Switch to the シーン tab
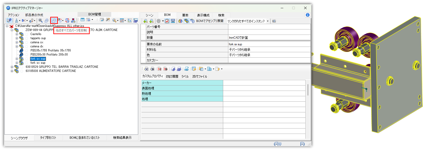 149,15
